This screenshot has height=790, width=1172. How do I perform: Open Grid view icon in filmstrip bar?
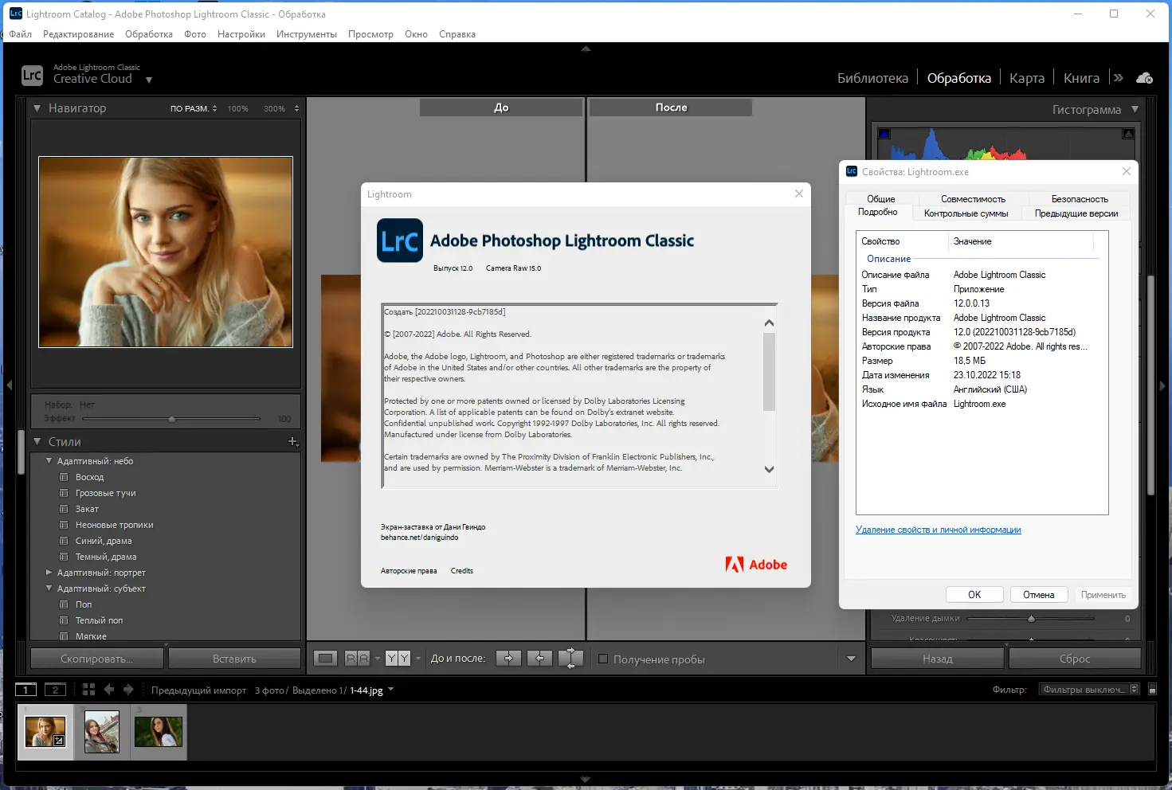tap(88, 689)
